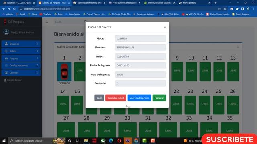Select the LIBRE parking space 27

point(66,130)
